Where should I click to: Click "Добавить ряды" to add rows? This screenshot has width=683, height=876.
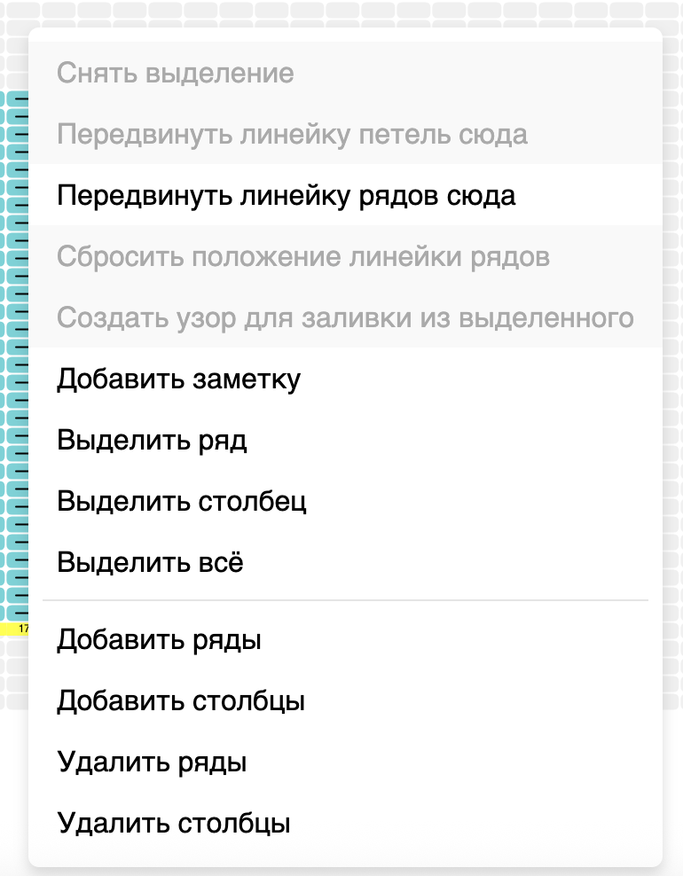click(x=156, y=640)
